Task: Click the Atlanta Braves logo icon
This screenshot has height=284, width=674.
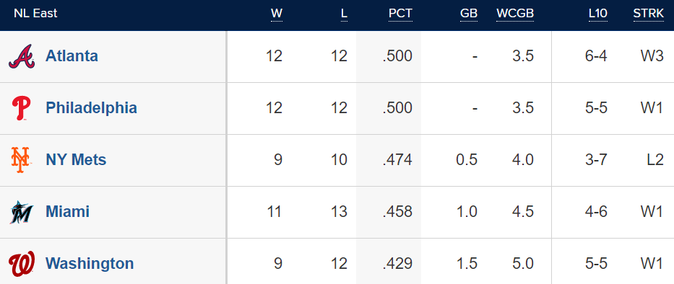Action: [x=21, y=57]
